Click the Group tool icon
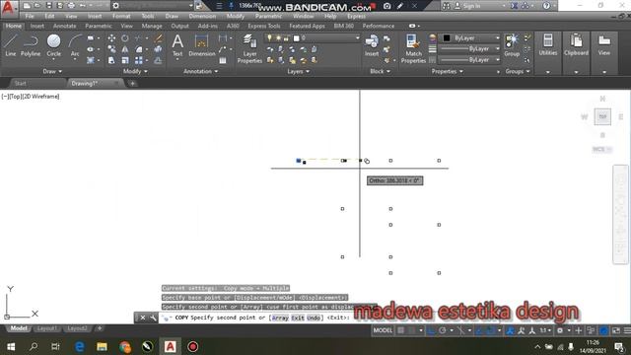631x355 pixels. click(x=512, y=45)
